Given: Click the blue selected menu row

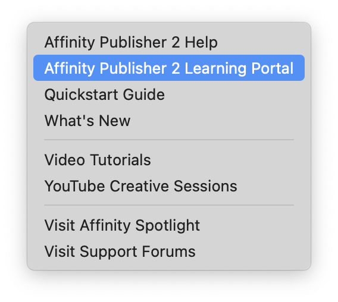Looking at the screenshot, I should coord(169,68).
